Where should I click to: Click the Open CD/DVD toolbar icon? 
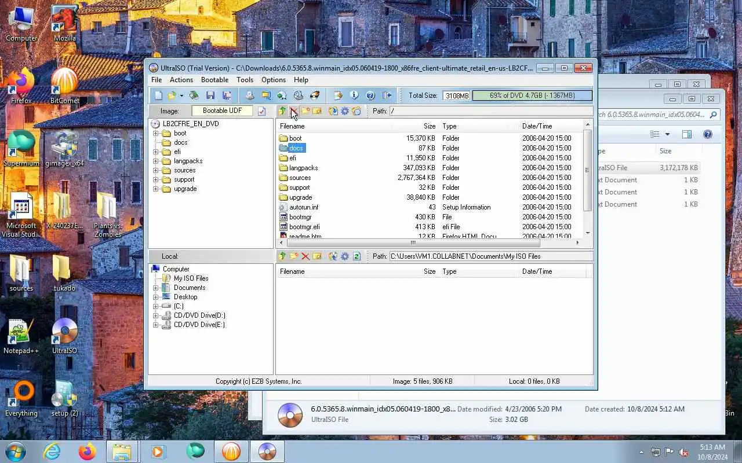point(194,95)
